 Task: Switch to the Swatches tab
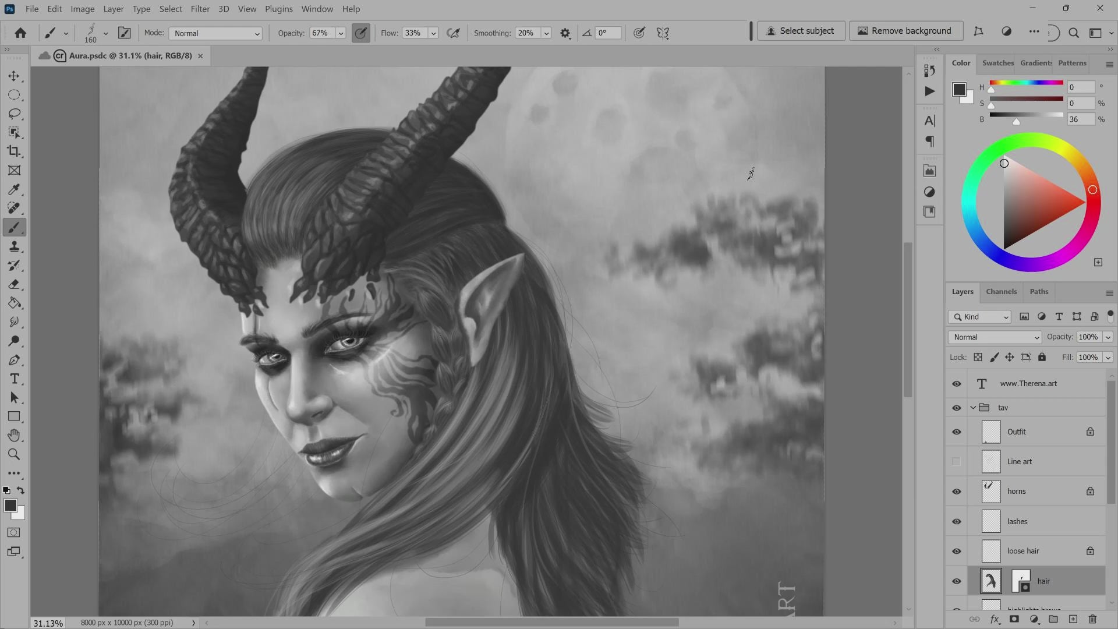pyautogui.click(x=997, y=63)
